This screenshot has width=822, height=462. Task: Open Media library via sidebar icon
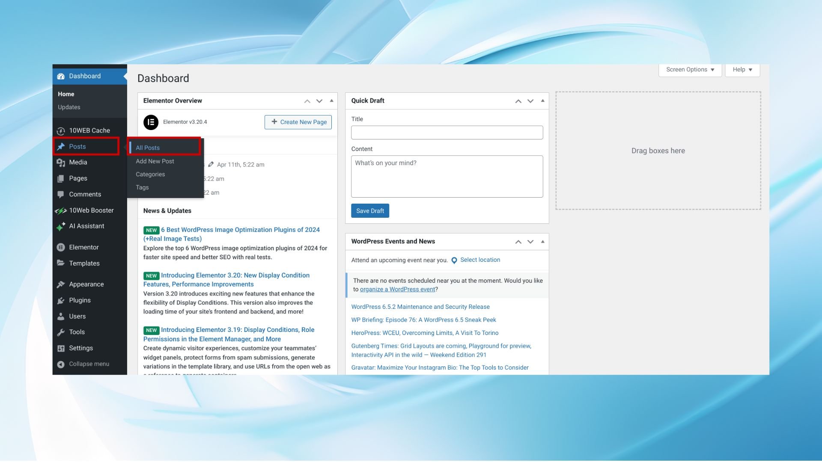61,162
